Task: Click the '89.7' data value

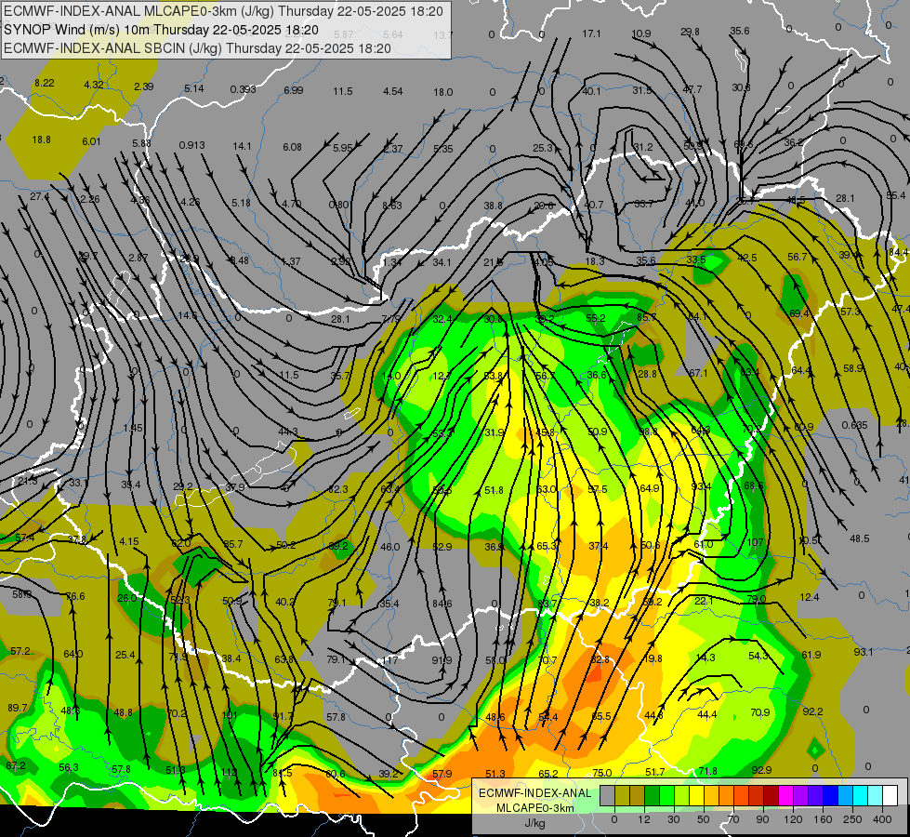Action: [18, 708]
